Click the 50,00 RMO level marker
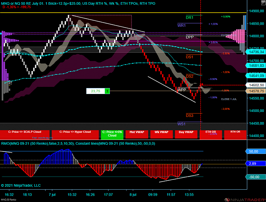This screenshot has width=266, height=202. [256, 151]
